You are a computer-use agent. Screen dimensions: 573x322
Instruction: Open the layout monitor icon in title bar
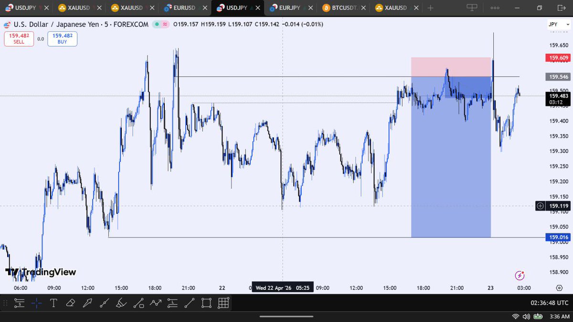[472, 8]
